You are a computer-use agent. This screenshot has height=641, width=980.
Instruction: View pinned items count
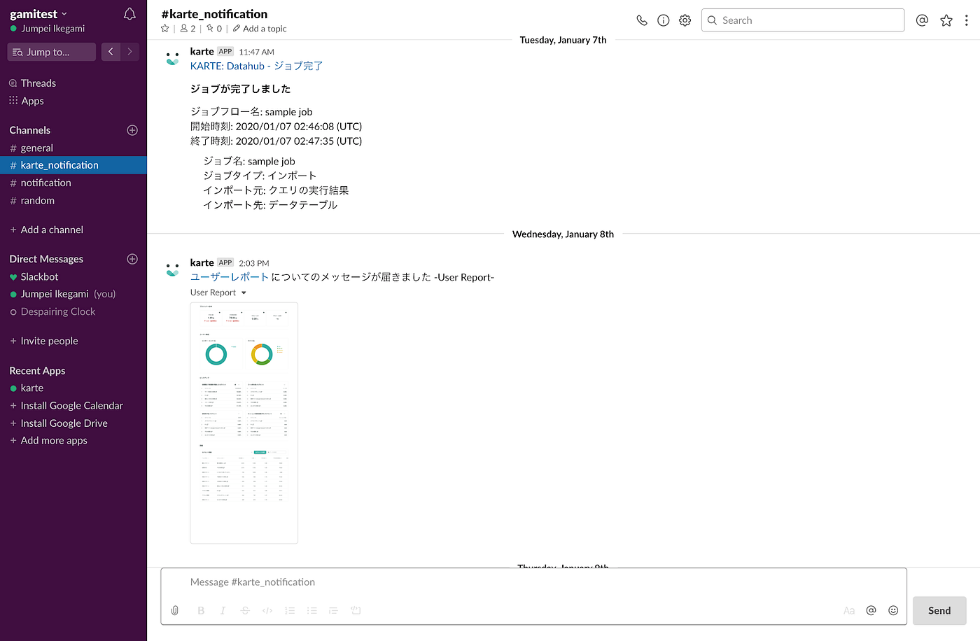(x=214, y=29)
